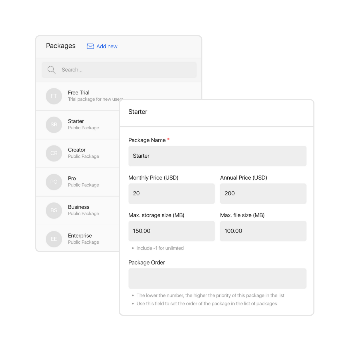Select the PO avatar of Pro
The width and height of the screenshot is (351, 351).
pyautogui.click(x=54, y=182)
